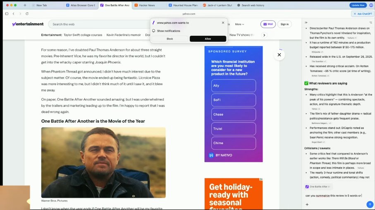The width and height of the screenshot is (375, 210).
Task: Go forward with the forward arrow
Action: (20, 14)
